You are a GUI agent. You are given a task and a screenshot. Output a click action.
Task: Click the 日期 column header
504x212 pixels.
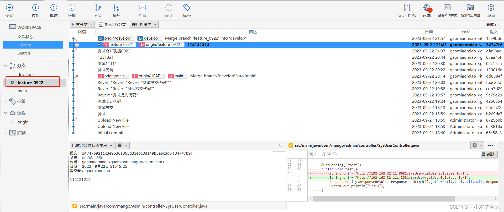(429, 32)
